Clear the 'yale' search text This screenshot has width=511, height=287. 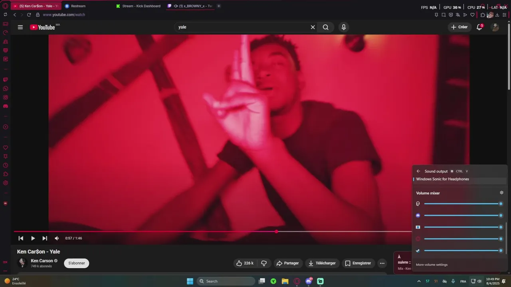click(313, 27)
